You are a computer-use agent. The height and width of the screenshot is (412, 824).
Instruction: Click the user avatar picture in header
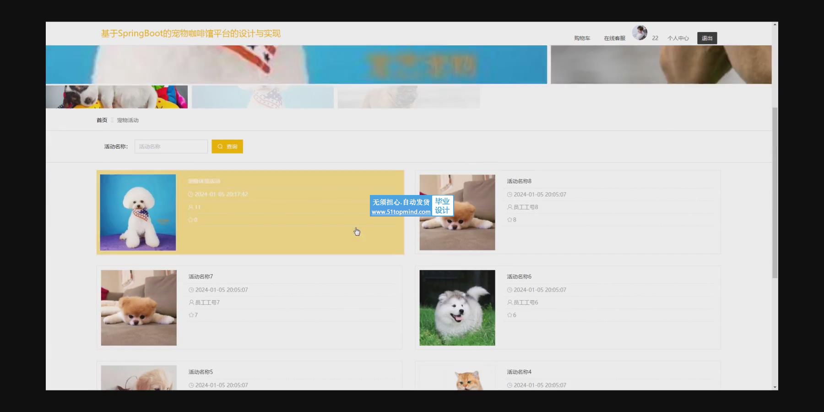point(640,33)
